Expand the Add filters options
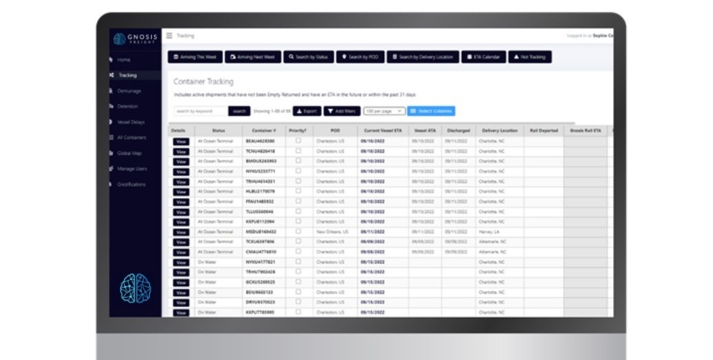This screenshot has width=713, height=360. click(x=341, y=111)
